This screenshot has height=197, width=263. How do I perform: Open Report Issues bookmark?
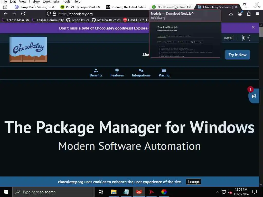pos(78,20)
